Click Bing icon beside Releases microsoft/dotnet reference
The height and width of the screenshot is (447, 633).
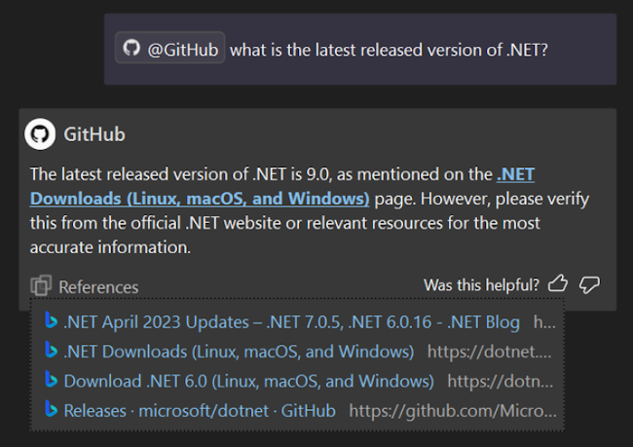click(50, 411)
